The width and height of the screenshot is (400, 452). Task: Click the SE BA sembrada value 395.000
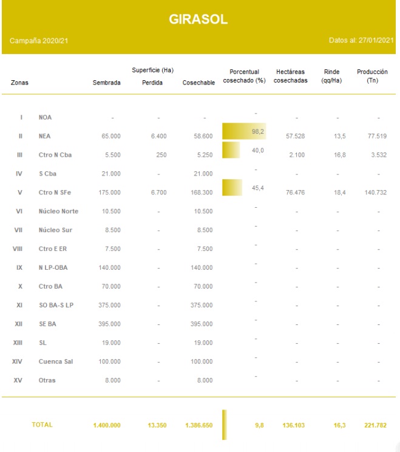110,324
